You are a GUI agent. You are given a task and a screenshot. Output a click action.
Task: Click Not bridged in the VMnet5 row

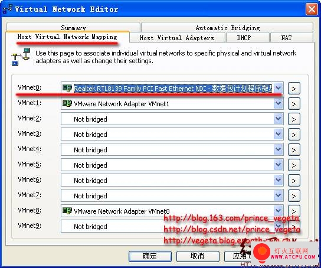point(90,165)
